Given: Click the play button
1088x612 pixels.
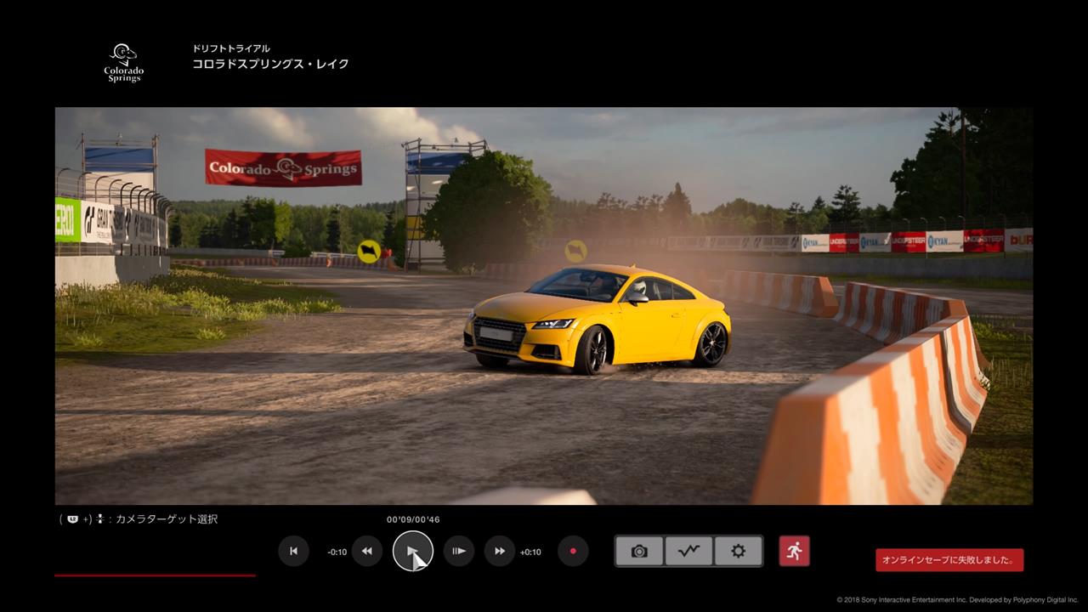Looking at the screenshot, I should 413,551.
